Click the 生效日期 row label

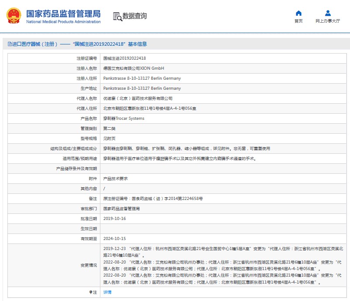click(89, 229)
